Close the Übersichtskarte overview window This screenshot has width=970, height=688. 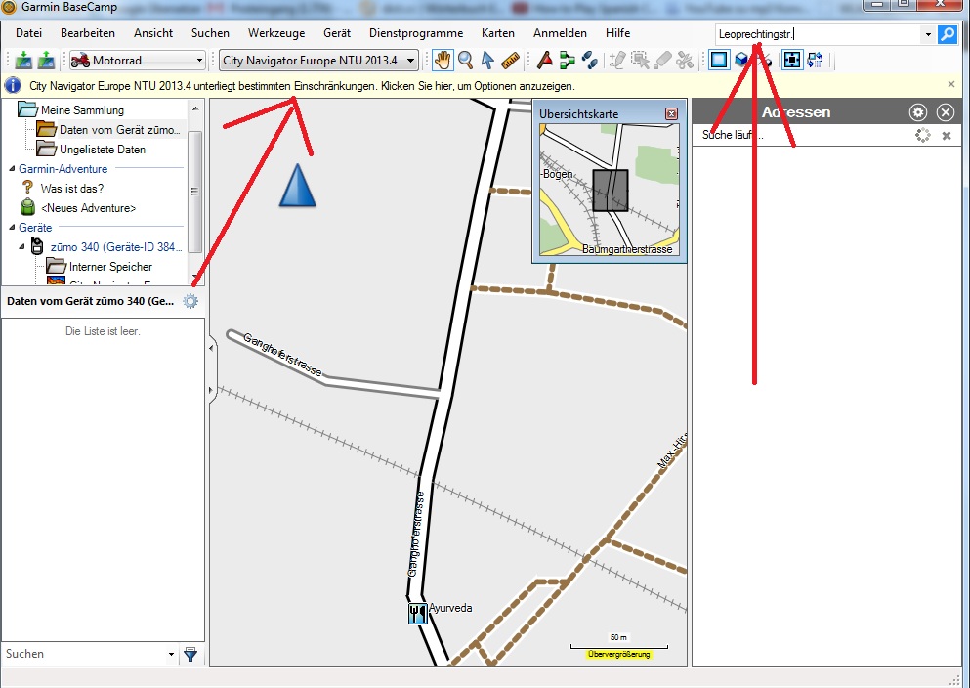click(671, 113)
